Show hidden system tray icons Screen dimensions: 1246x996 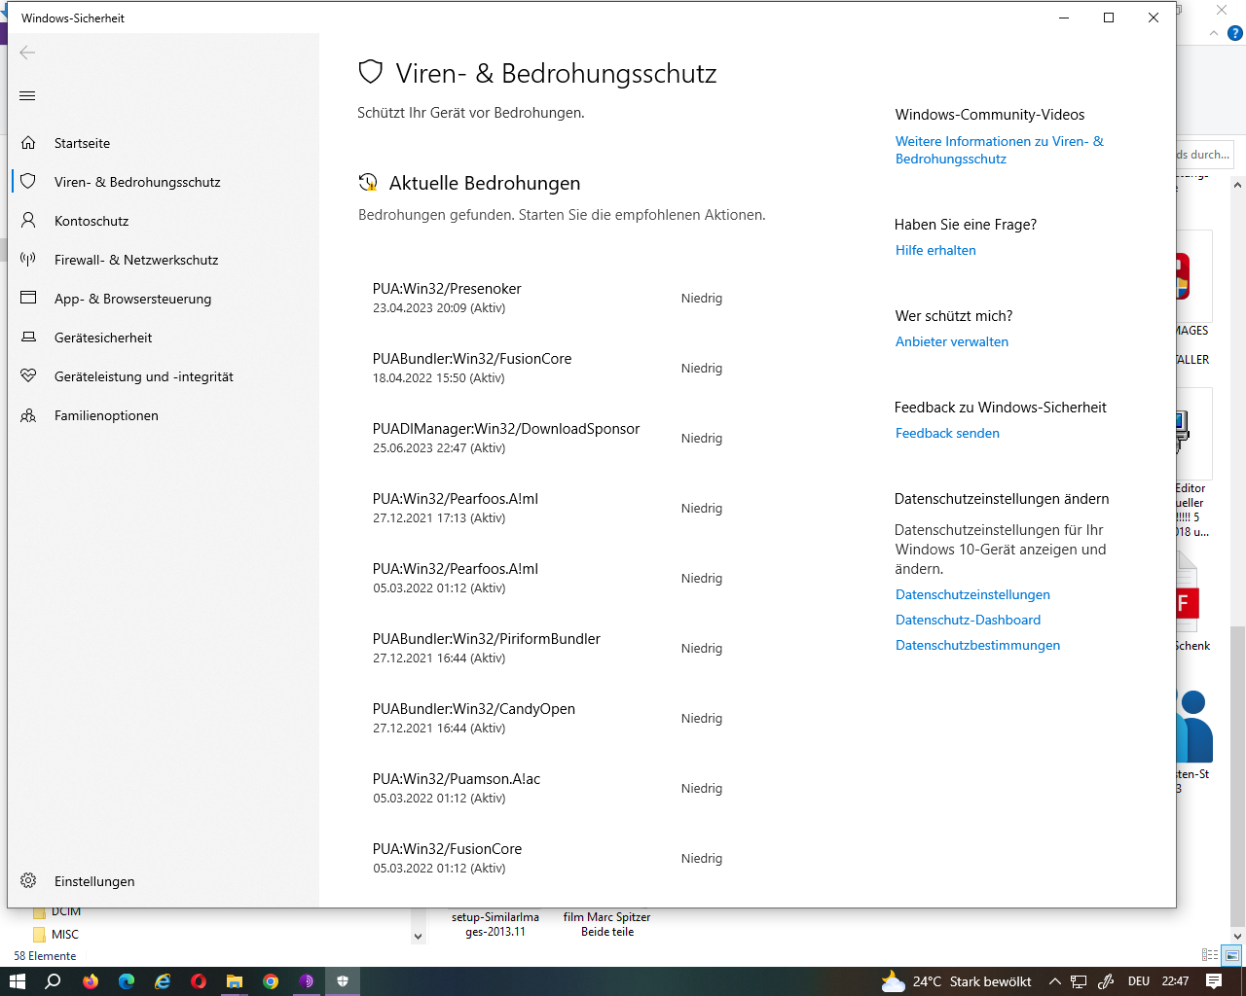pos(1054,981)
